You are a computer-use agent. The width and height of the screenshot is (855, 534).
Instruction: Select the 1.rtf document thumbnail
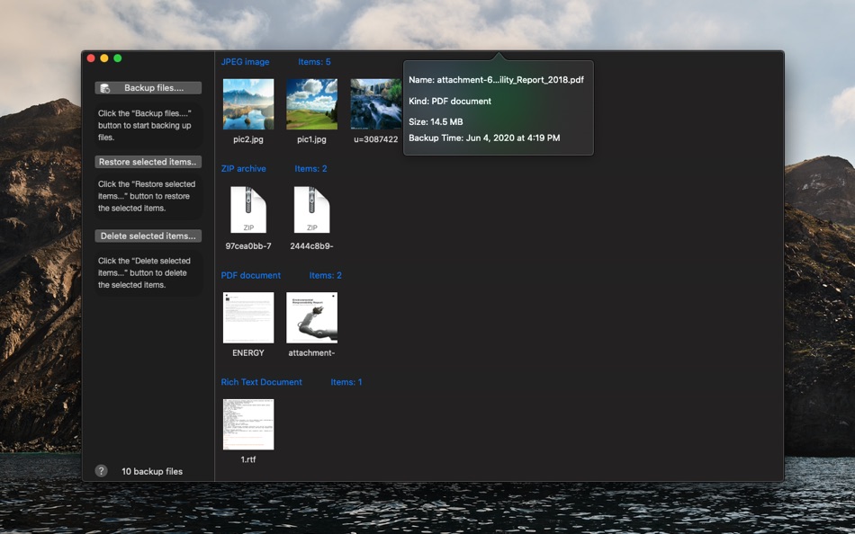[248, 424]
